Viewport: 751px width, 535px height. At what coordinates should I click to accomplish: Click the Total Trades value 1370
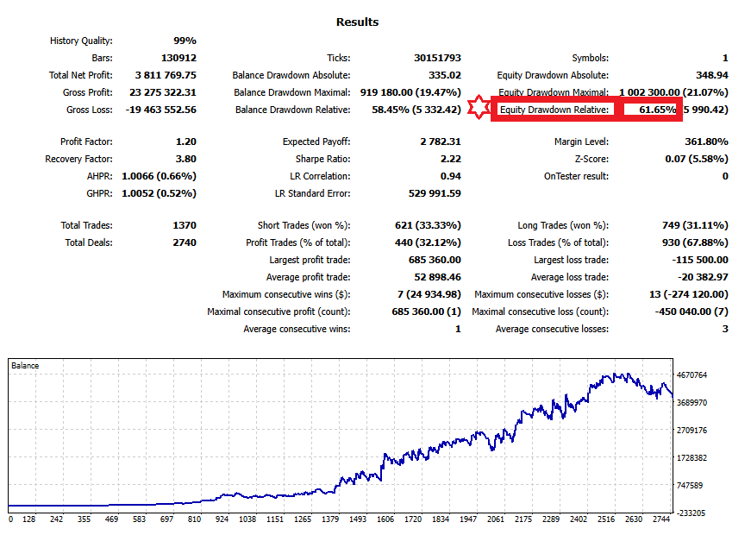(x=185, y=225)
